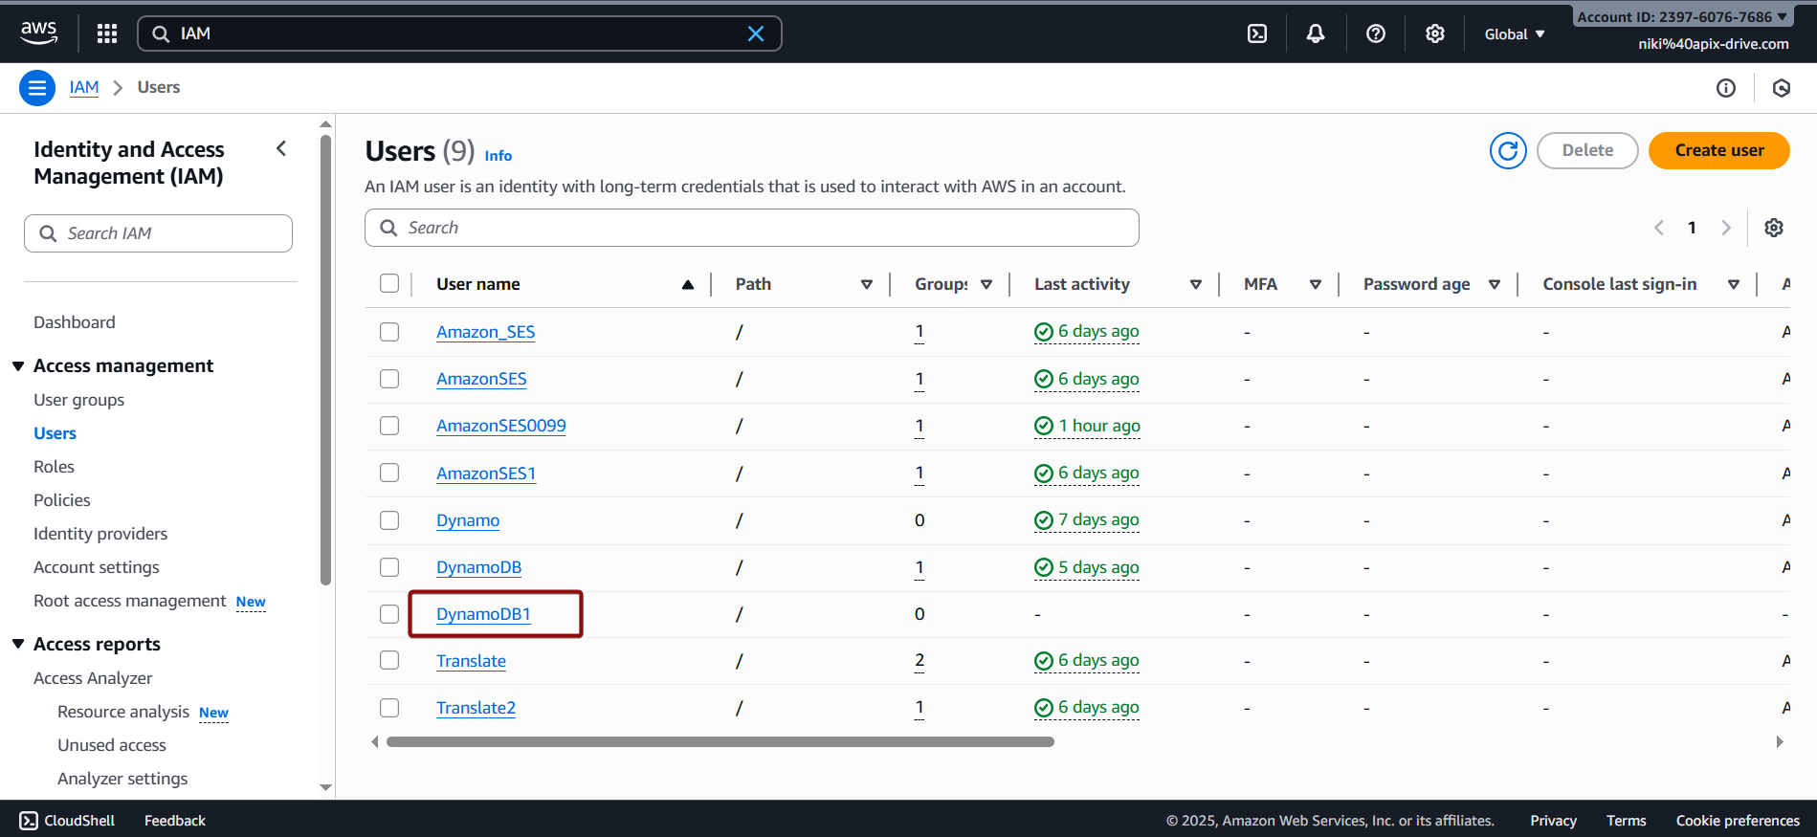Open the AWS services grid menu

click(107, 33)
